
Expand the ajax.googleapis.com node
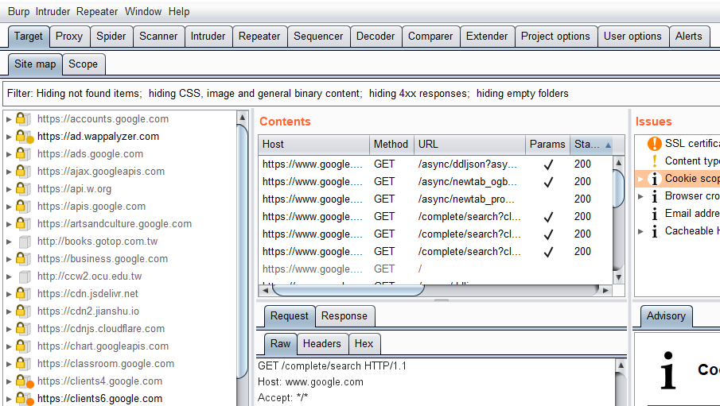[x=9, y=172]
